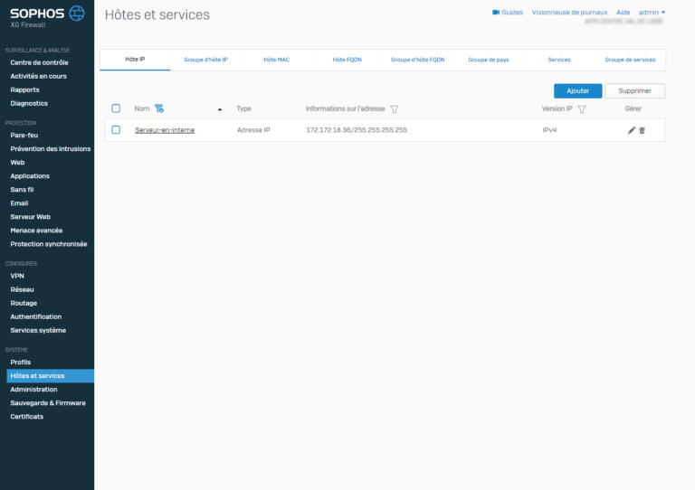This screenshot has height=490, width=695.
Task: Open the Guides link
Action: 512,13
